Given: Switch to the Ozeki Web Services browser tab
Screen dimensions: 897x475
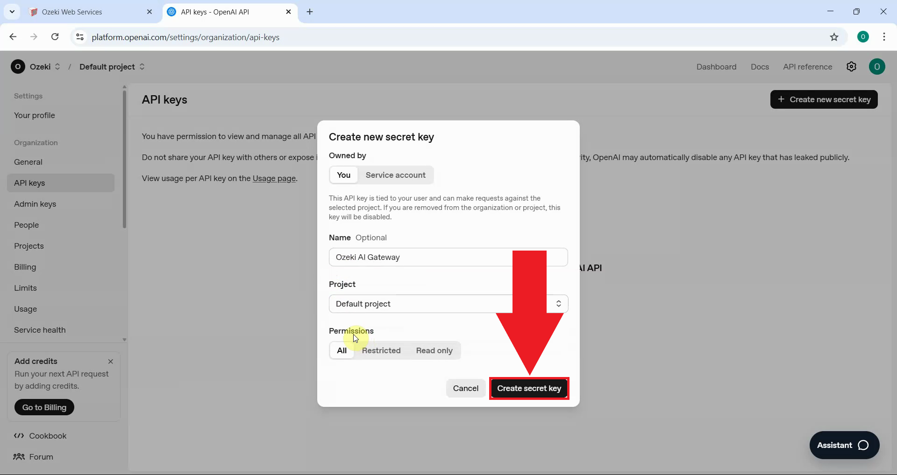Looking at the screenshot, I should point(79,12).
